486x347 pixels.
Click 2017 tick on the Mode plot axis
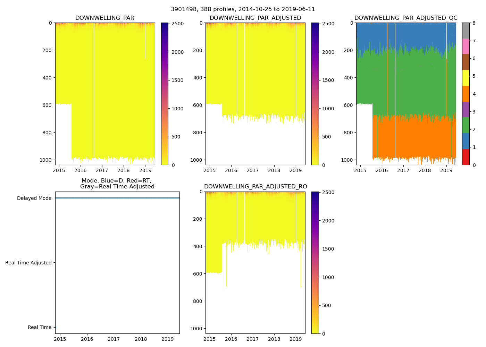coord(114,339)
